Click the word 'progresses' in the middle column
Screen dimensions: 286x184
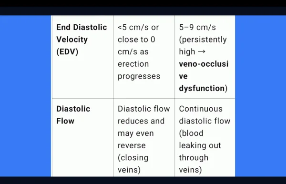click(x=139, y=76)
